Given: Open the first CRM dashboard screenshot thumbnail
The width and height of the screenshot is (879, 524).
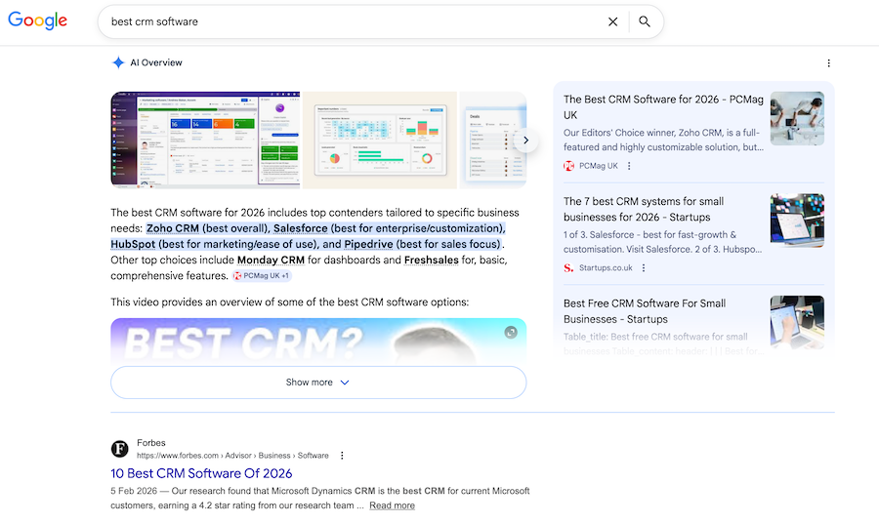Looking at the screenshot, I should tap(205, 140).
